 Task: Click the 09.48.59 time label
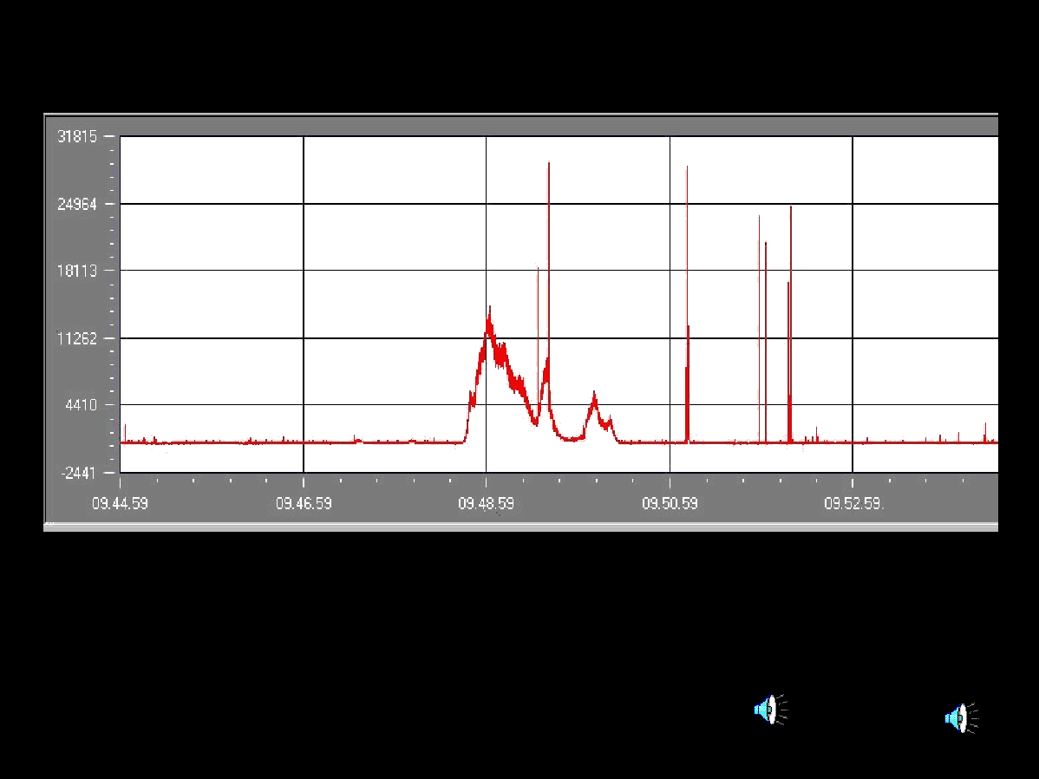pyautogui.click(x=486, y=503)
